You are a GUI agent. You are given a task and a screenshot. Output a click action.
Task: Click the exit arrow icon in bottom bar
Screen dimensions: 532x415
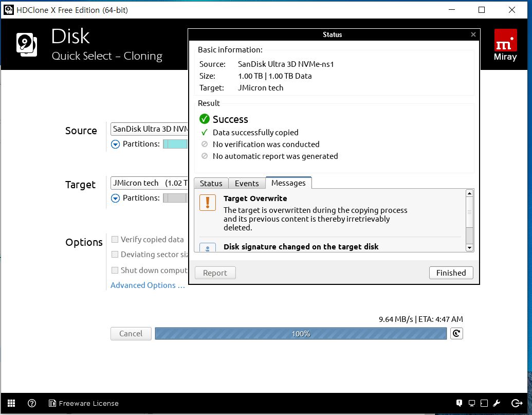point(517,403)
